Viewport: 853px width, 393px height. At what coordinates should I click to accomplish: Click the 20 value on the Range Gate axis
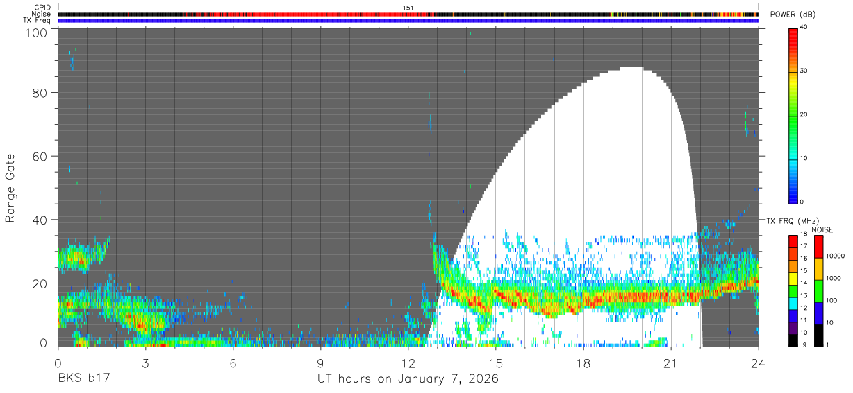(40, 283)
